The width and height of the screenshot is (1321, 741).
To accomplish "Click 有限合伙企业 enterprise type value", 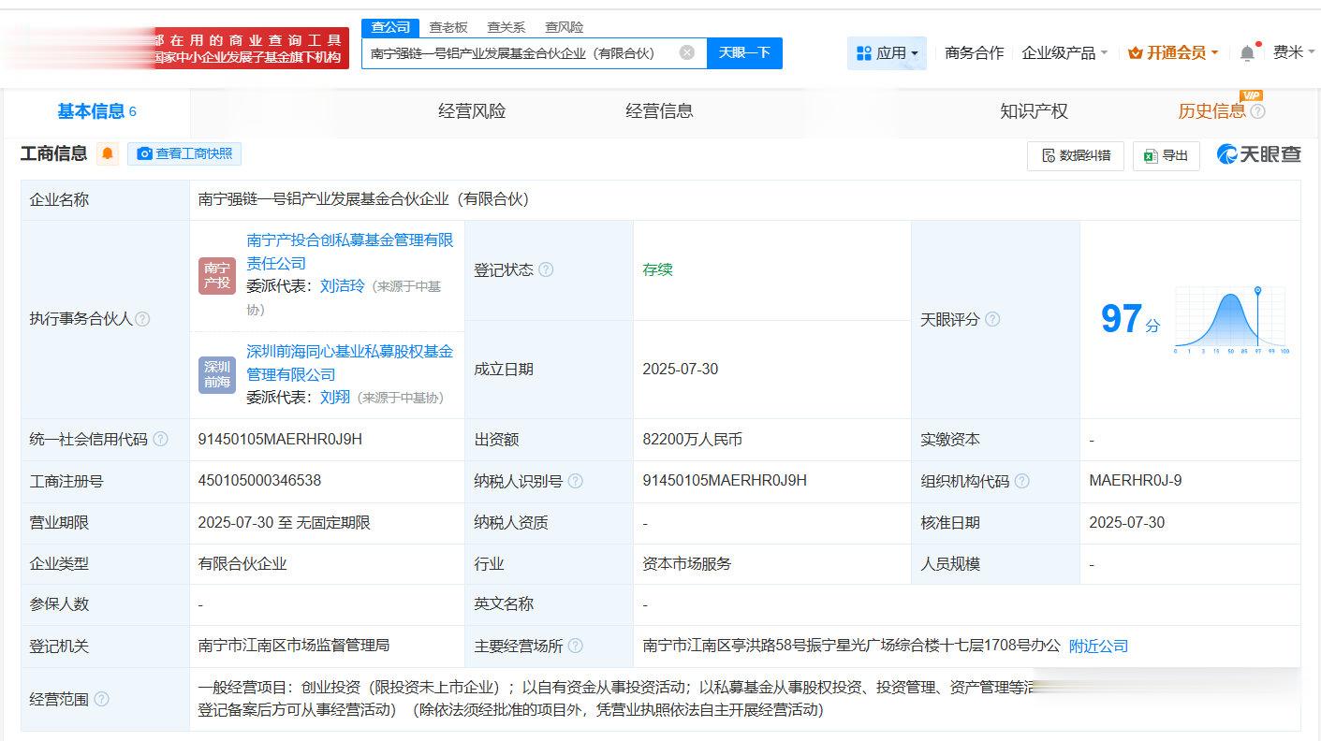I will pos(242,563).
